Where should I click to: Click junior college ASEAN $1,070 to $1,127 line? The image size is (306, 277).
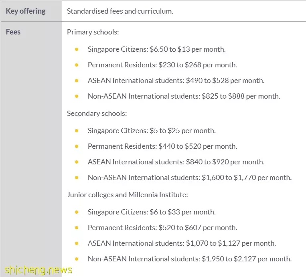click(182, 243)
